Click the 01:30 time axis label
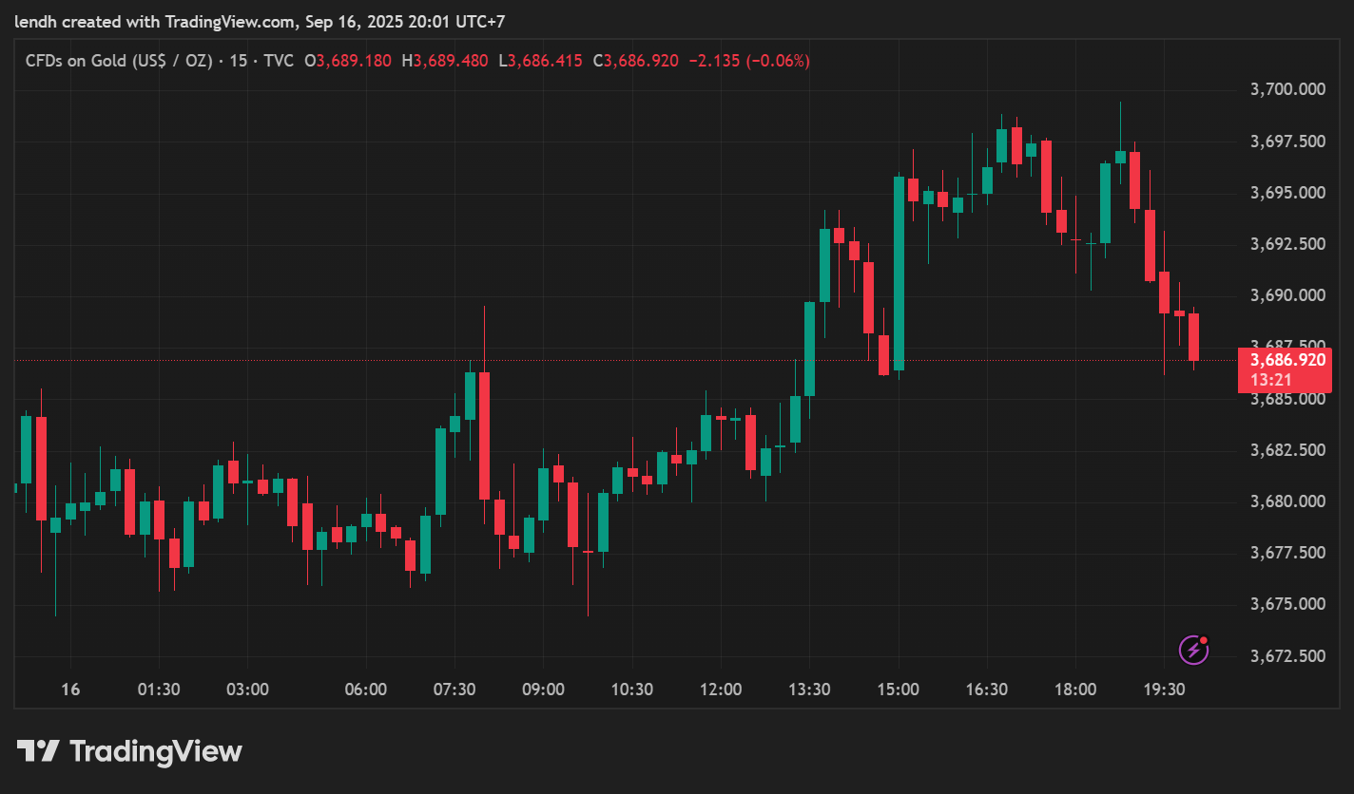The height and width of the screenshot is (794, 1354). point(159,690)
